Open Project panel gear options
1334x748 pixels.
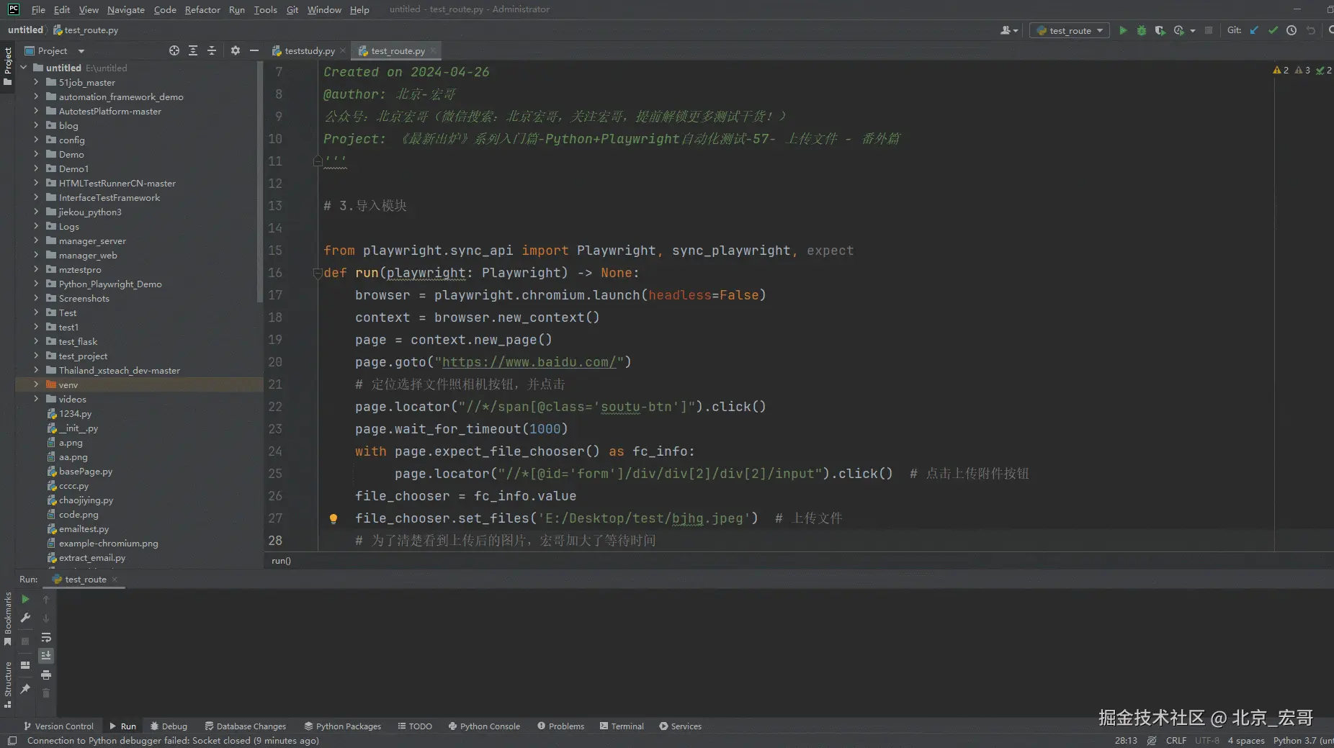click(235, 50)
